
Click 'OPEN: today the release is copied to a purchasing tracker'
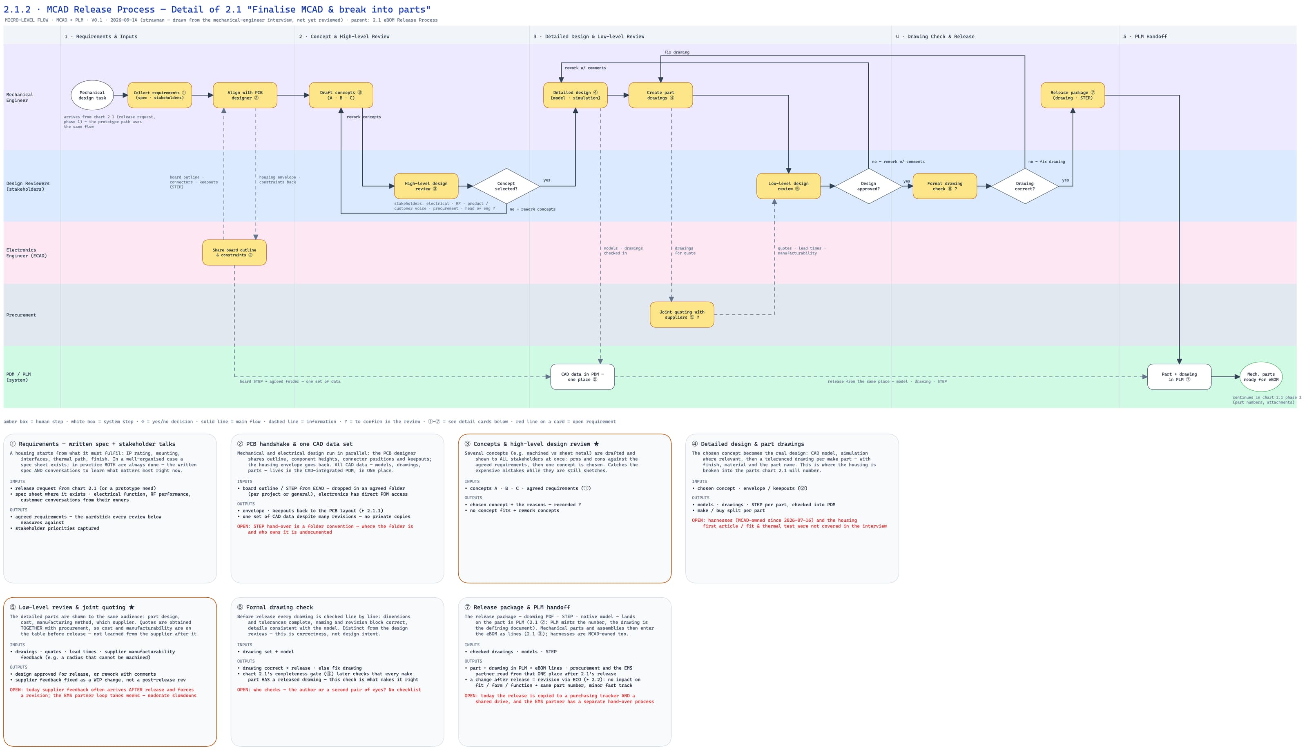[559, 699]
